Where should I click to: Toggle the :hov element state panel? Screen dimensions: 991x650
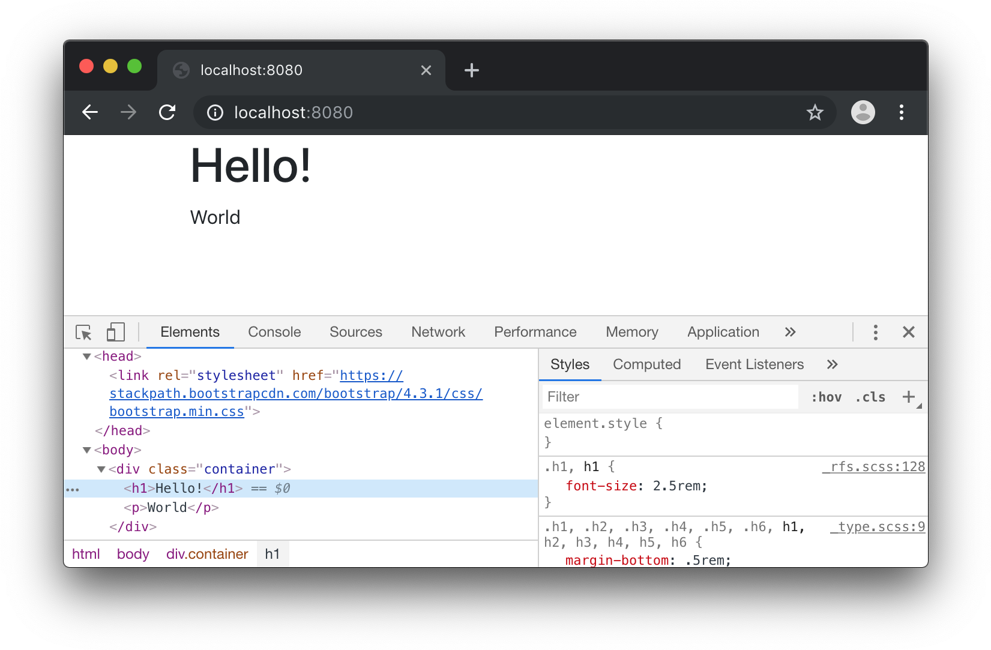[827, 397]
